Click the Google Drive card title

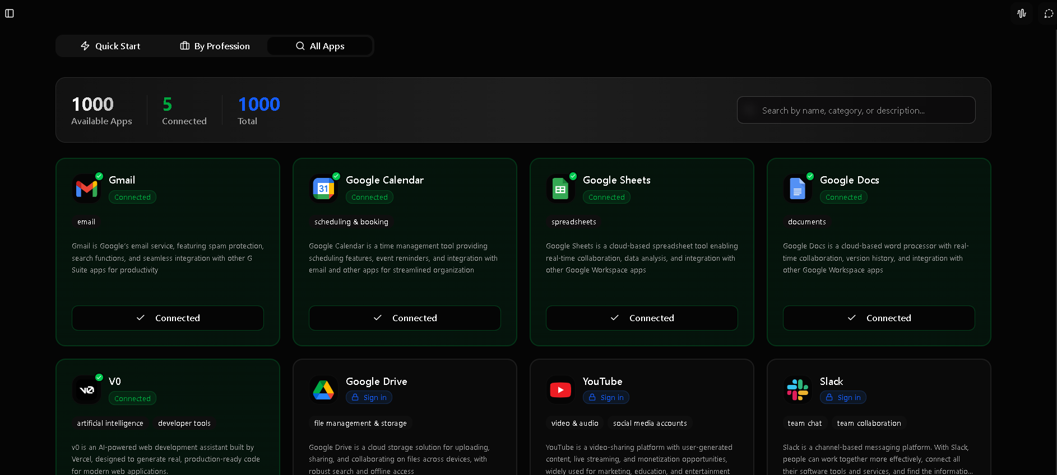pos(377,382)
